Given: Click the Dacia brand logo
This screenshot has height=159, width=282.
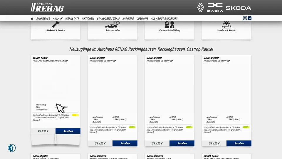Looking at the screenshot, I should pyautogui.click(x=215, y=7).
